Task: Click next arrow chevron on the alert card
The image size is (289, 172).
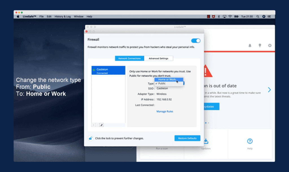Action: point(269,90)
